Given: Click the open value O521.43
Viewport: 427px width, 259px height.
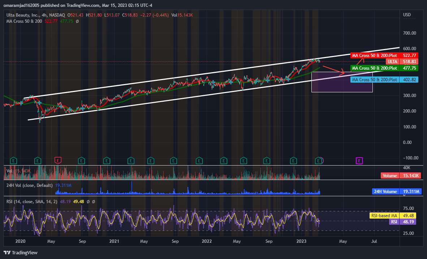Looking at the screenshot, I should (76, 15).
